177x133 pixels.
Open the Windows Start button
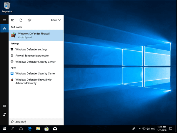(x=4, y=129)
